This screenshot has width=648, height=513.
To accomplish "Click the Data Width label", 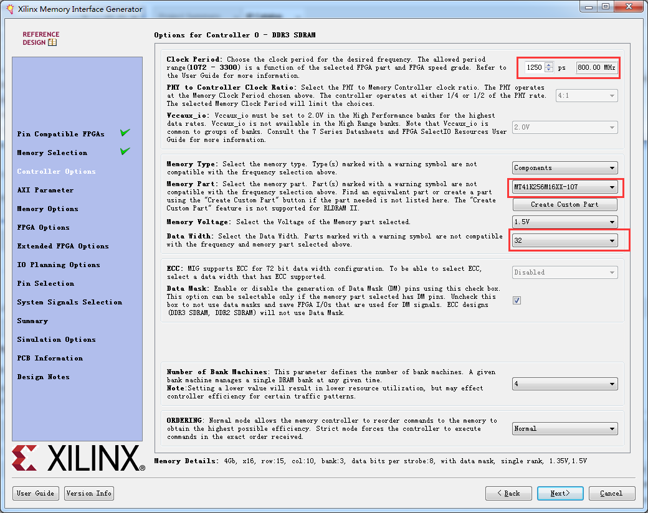I will click(189, 236).
